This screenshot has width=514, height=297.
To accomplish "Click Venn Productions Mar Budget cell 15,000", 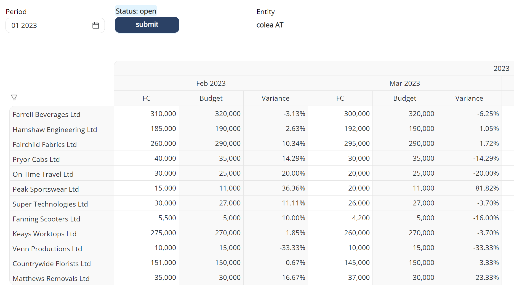I will tap(405, 248).
